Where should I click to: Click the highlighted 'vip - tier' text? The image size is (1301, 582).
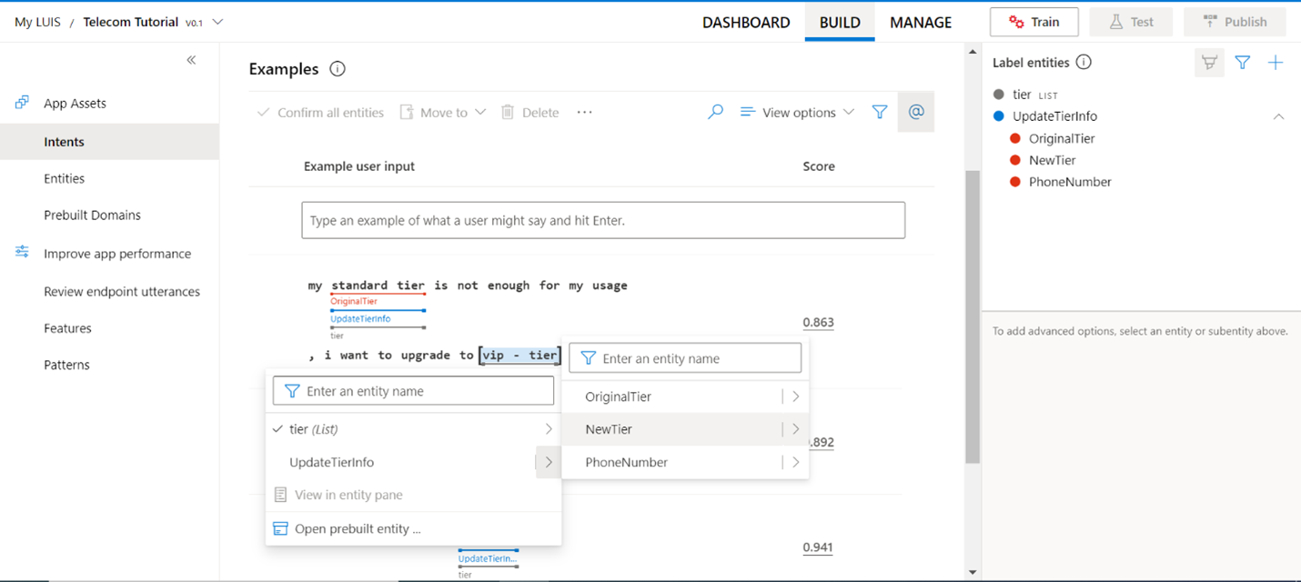pos(520,355)
